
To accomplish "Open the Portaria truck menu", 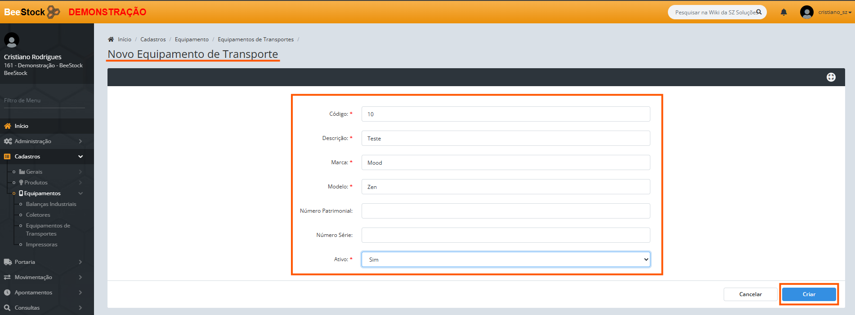I will pos(25,262).
